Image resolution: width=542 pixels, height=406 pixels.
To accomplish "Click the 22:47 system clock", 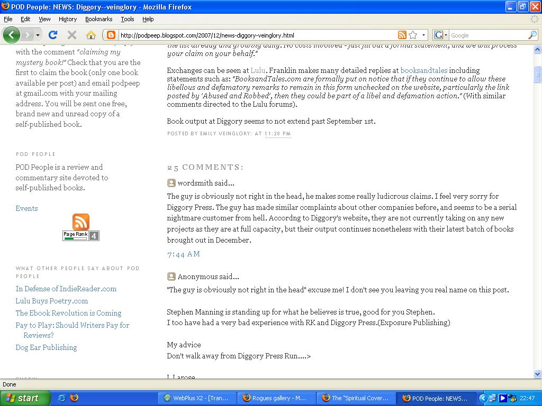I will (x=527, y=398).
